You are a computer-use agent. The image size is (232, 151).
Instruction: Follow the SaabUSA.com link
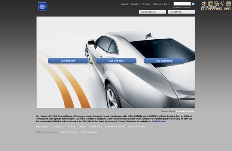click(158, 121)
